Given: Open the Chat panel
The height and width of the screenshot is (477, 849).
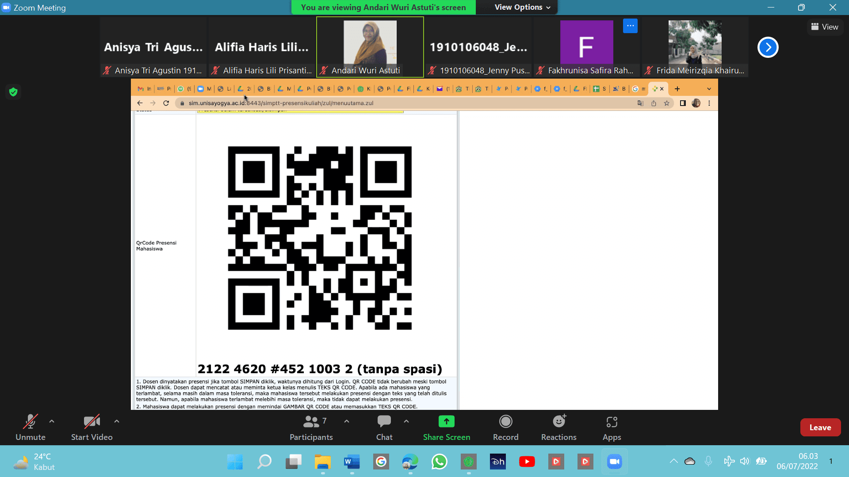Looking at the screenshot, I should click(x=384, y=428).
